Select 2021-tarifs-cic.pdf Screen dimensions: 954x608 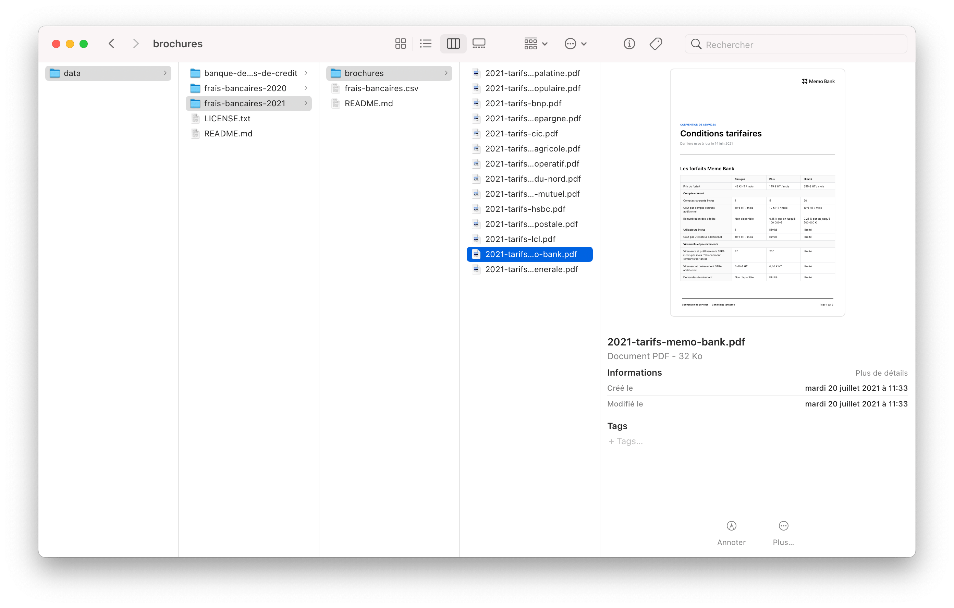point(529,134)
